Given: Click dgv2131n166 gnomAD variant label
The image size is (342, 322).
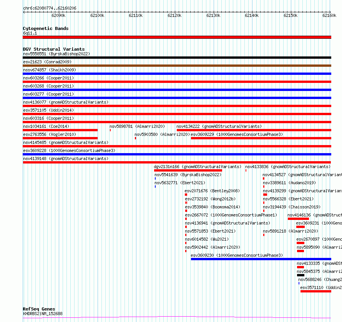Looking at the screenshot, I should (x=198, y=167).
